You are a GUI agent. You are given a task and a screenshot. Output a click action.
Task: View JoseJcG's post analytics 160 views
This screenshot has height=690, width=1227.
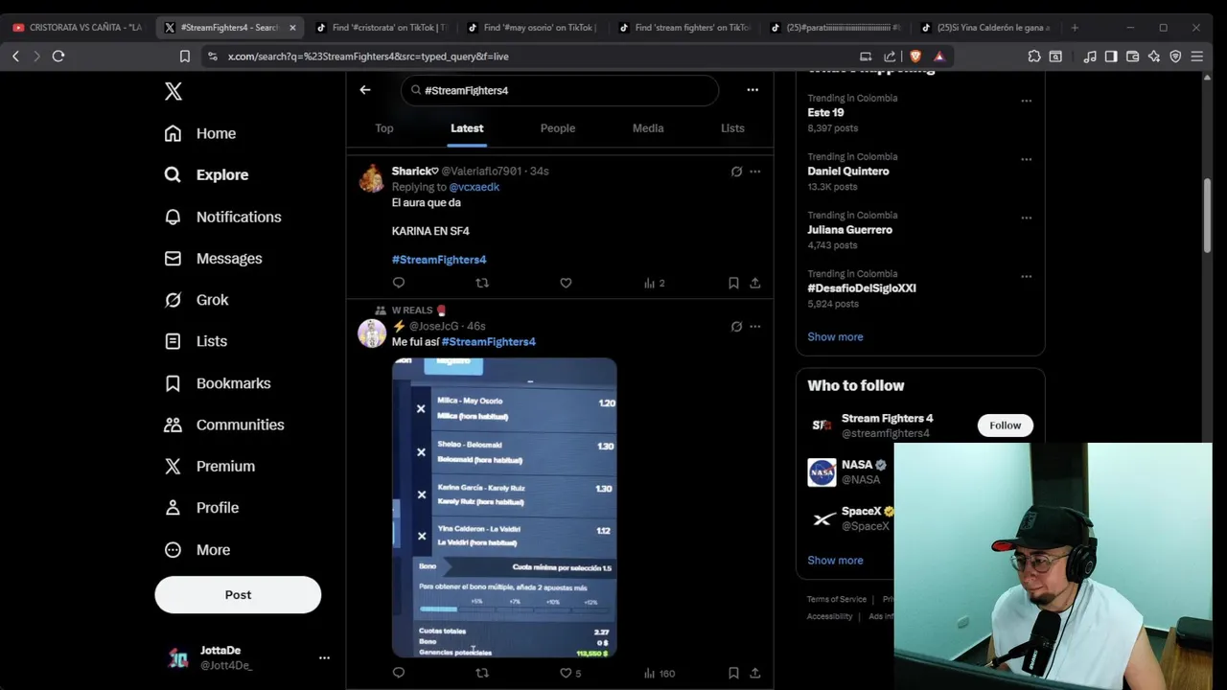click(x=660, y=673)
